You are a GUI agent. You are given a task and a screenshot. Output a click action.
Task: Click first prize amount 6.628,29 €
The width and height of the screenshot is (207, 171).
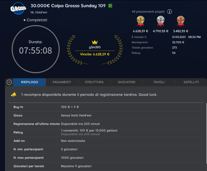140,31
